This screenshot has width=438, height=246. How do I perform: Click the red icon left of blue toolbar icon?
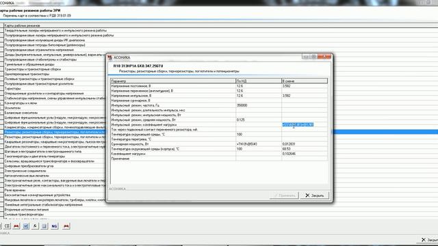16,226
